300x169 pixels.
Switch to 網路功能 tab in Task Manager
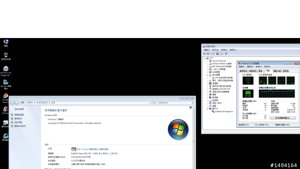point(277,71)
